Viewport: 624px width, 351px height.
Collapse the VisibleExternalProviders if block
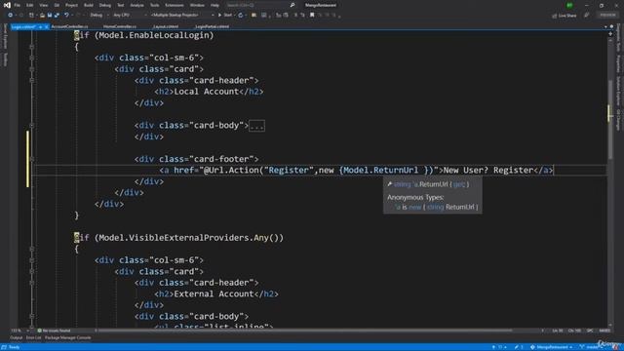point(32,249)
